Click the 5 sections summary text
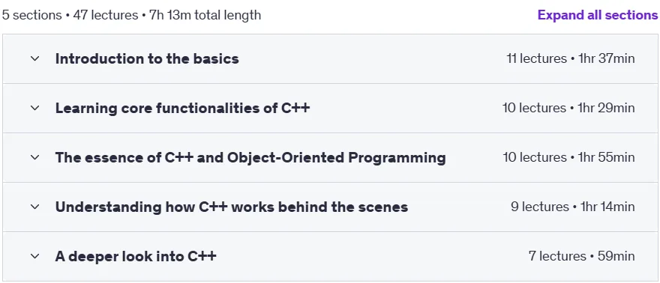 (x=31, y=15)
